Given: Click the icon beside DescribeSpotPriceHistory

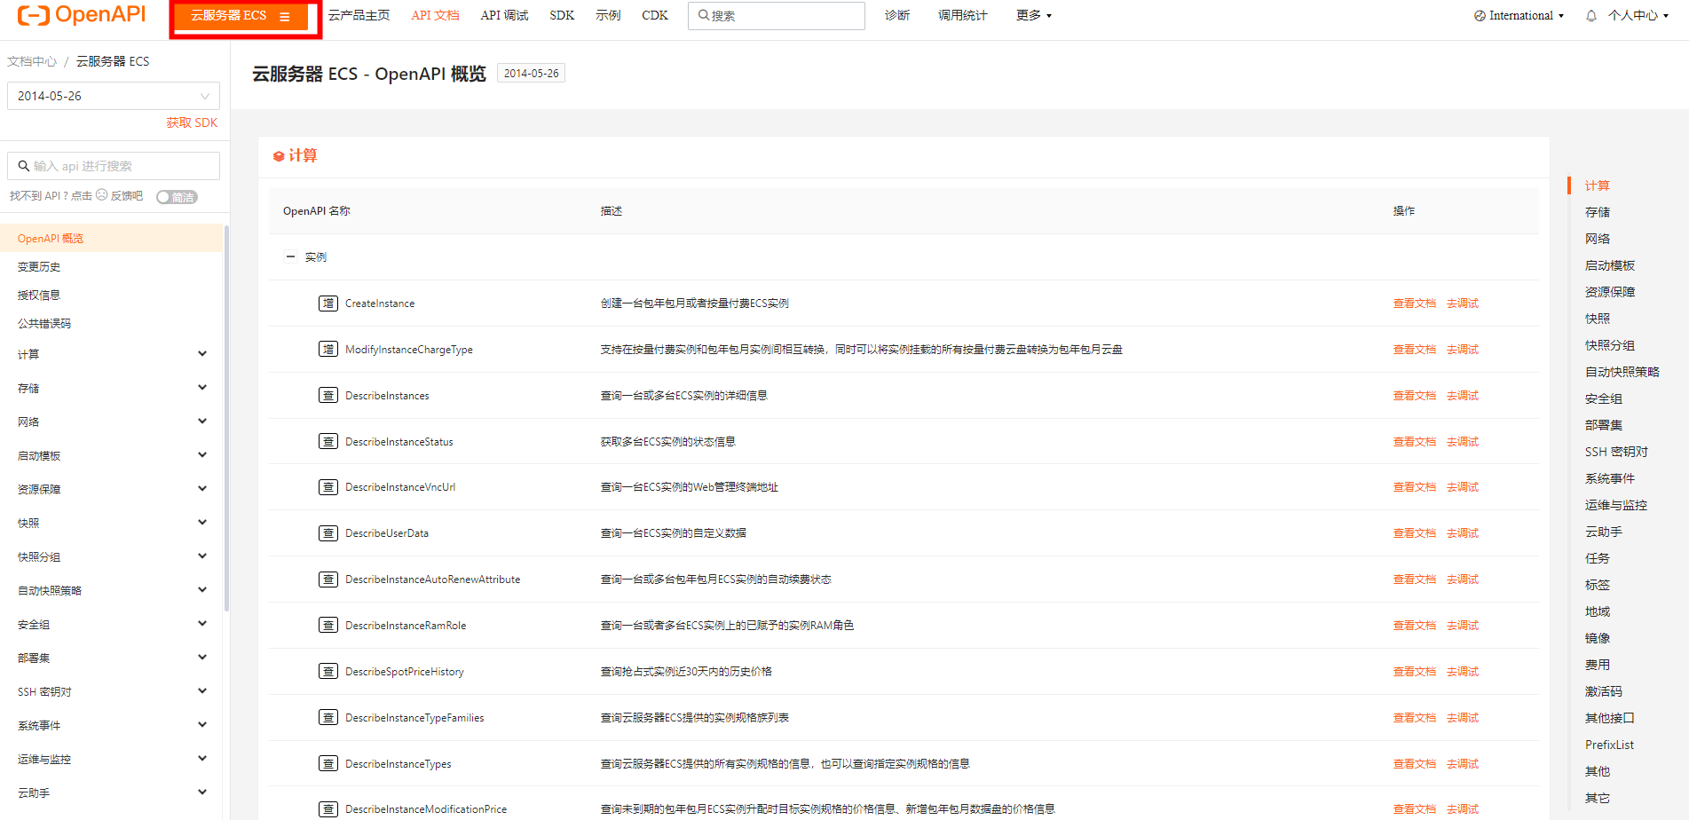Looking at the screenshot, I should (328, 671).
